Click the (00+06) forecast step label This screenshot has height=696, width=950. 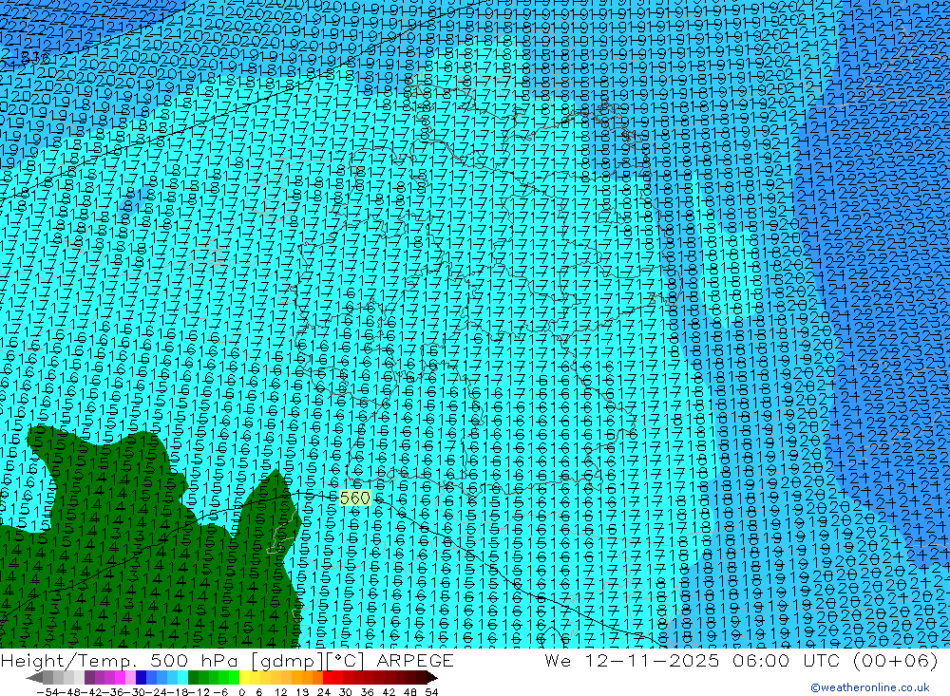[895, 661]
